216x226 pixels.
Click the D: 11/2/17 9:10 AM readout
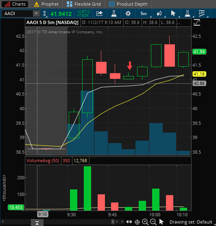click(x=102, y=22)
